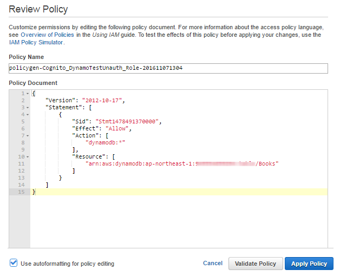The width and height of the screenshot is (340, 276).
Task: Click the "Stmt1478491370000" Sid value
Action: point(127,121)
